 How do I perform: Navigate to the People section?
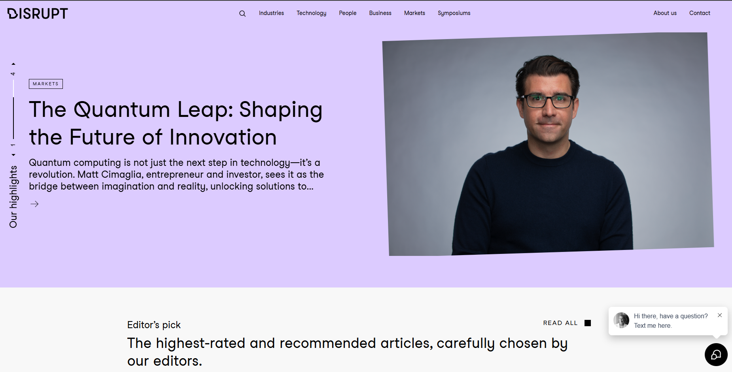click(348, 13)
